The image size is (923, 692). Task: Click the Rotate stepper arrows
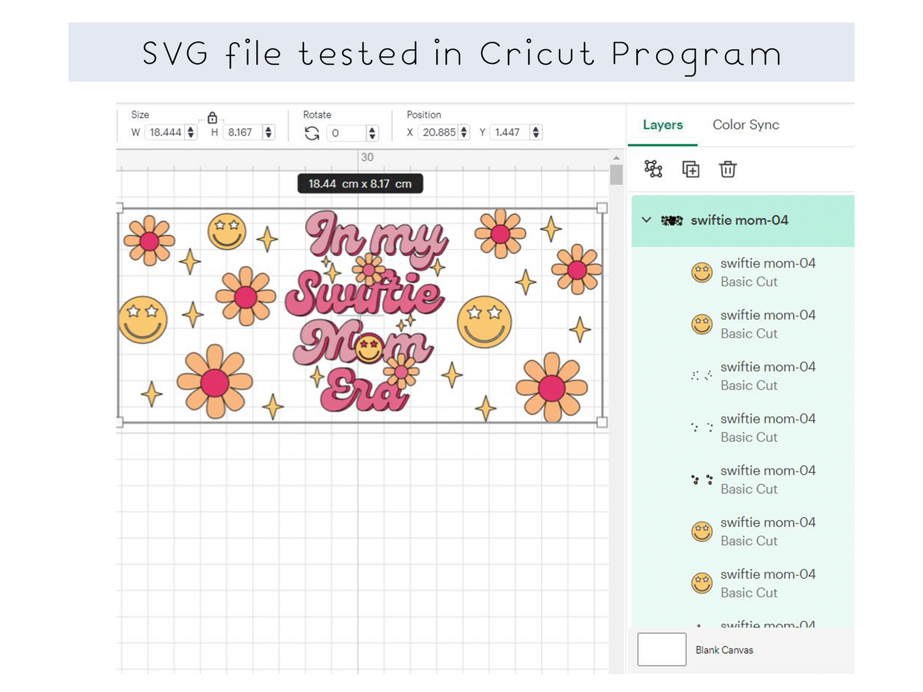[372, 133]
